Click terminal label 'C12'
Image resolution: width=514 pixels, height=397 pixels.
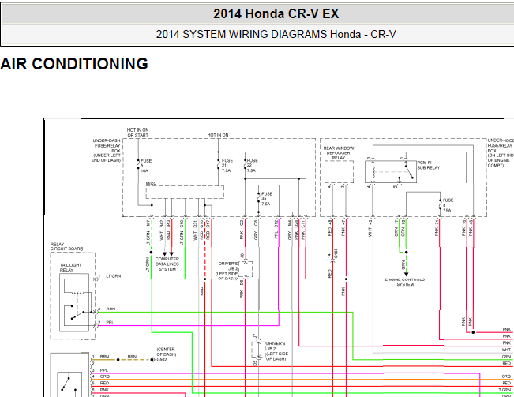(276, 223)
